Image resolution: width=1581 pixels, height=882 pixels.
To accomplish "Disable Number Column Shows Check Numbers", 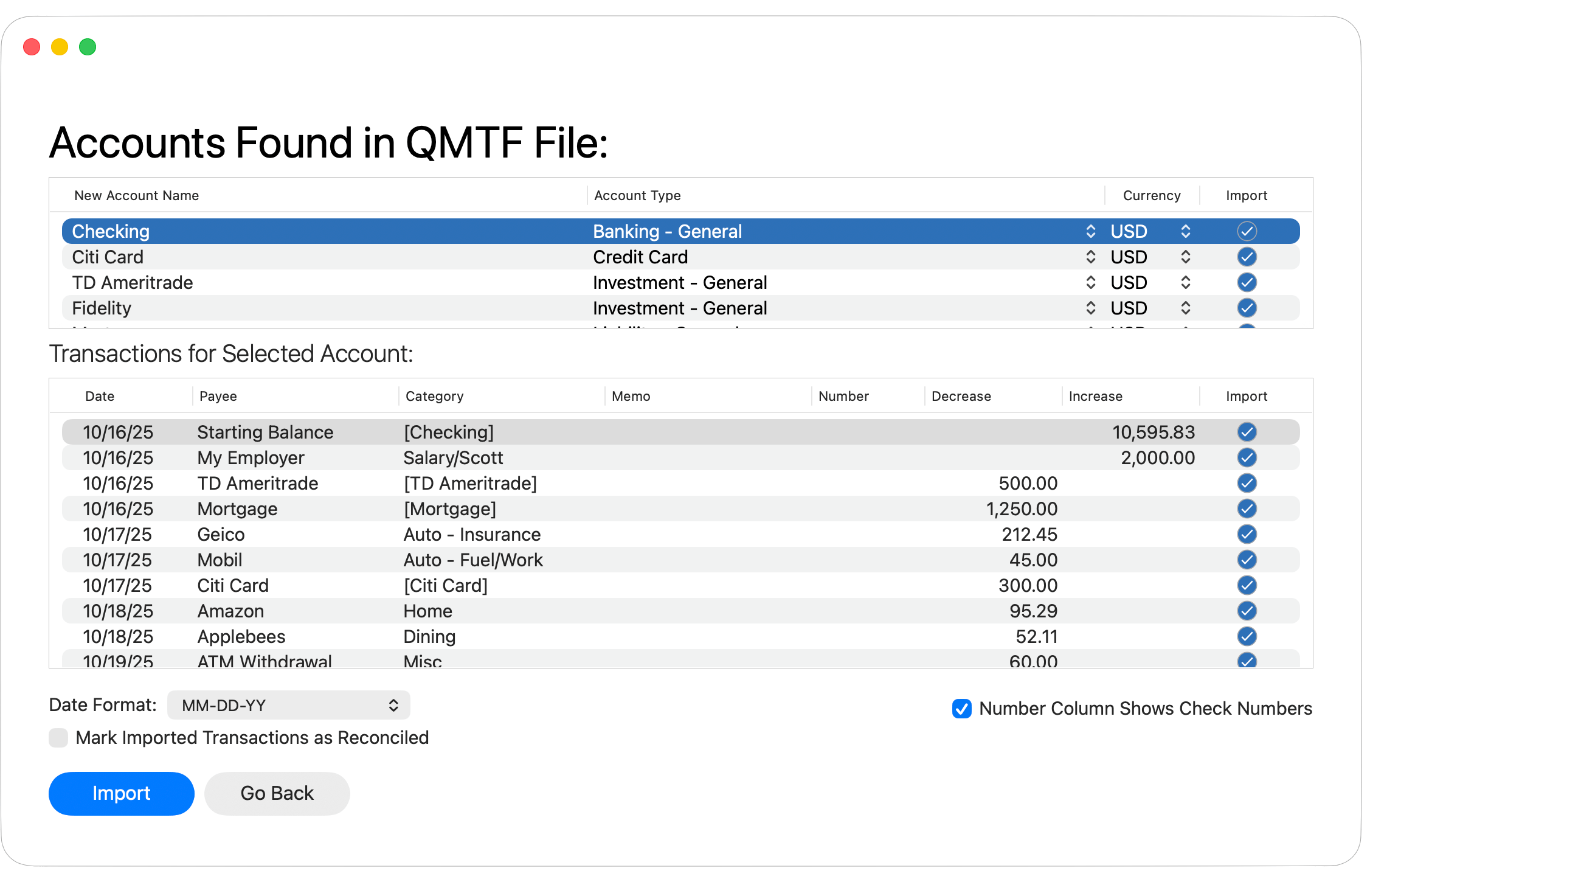I will tap(961, 709).
